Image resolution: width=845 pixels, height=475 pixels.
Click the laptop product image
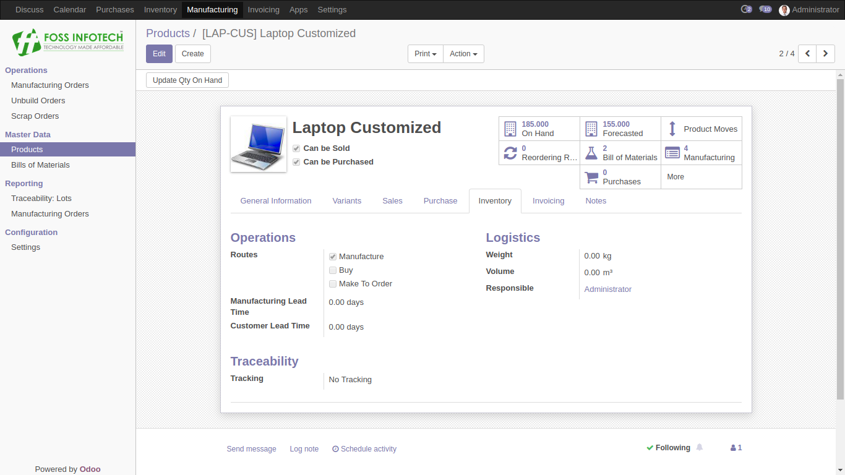[259, 144]
